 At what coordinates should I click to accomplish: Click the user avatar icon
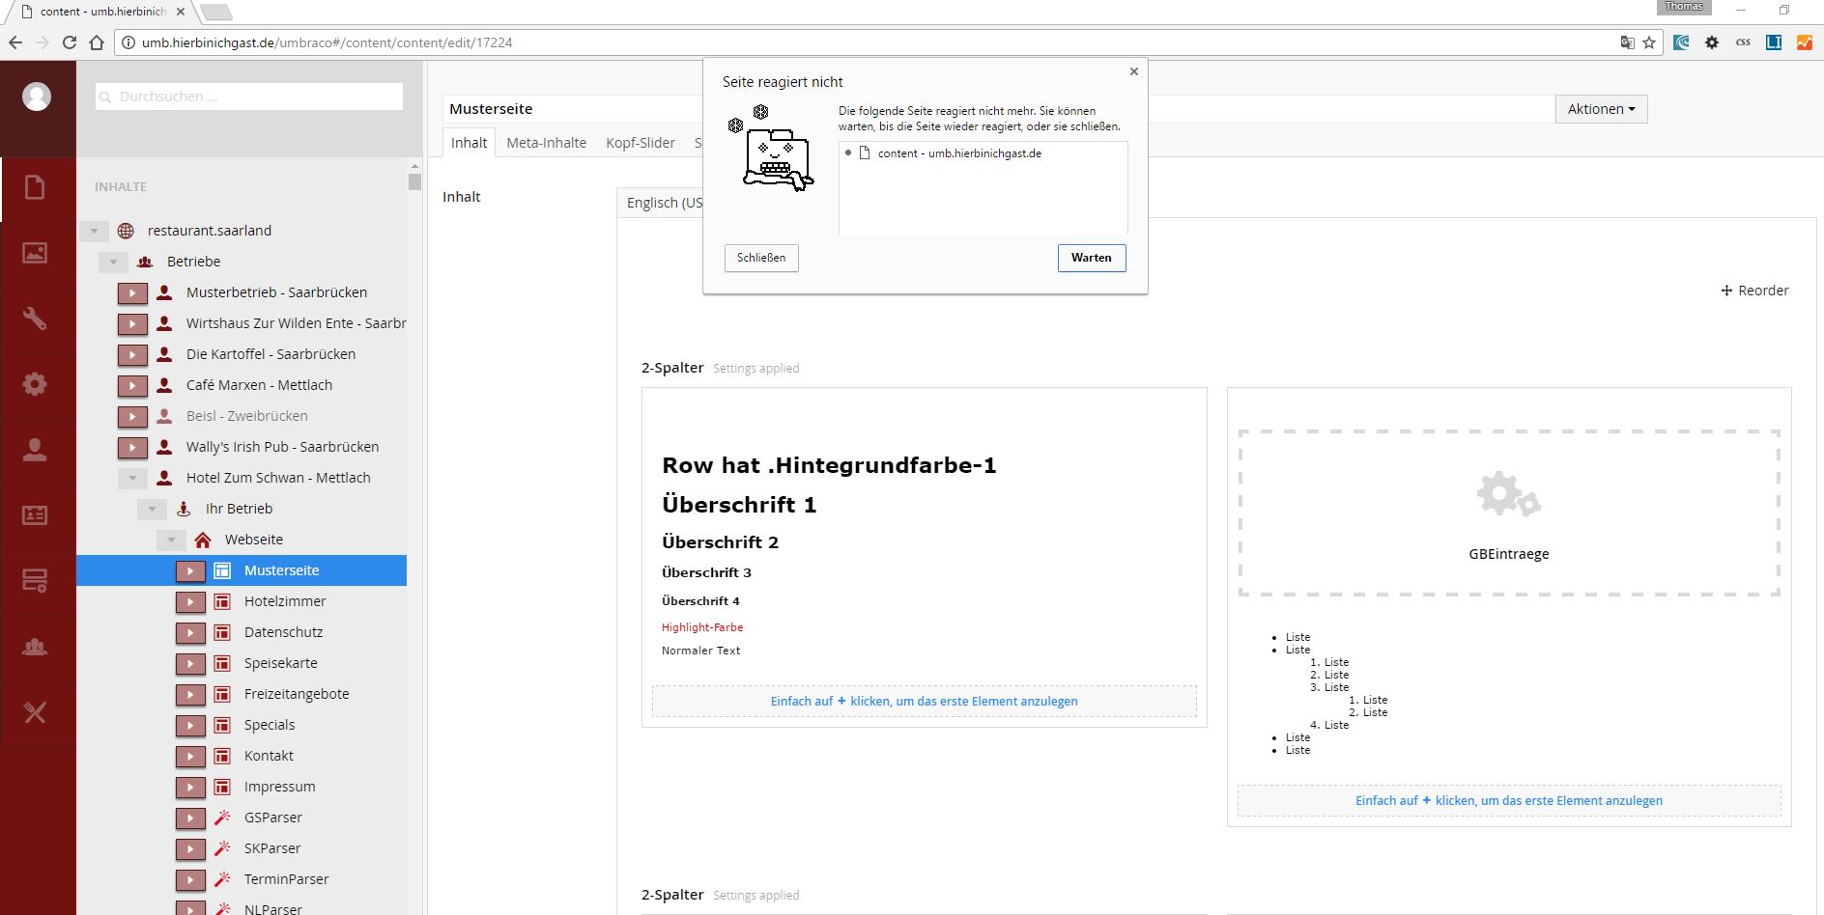[37, 97]
